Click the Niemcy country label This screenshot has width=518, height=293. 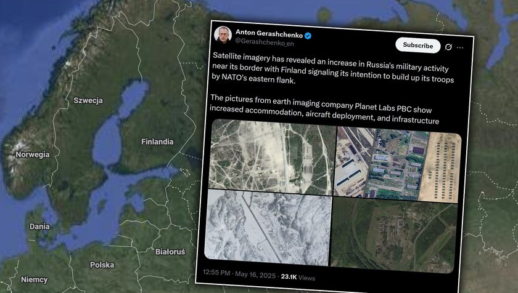point(35,280)
